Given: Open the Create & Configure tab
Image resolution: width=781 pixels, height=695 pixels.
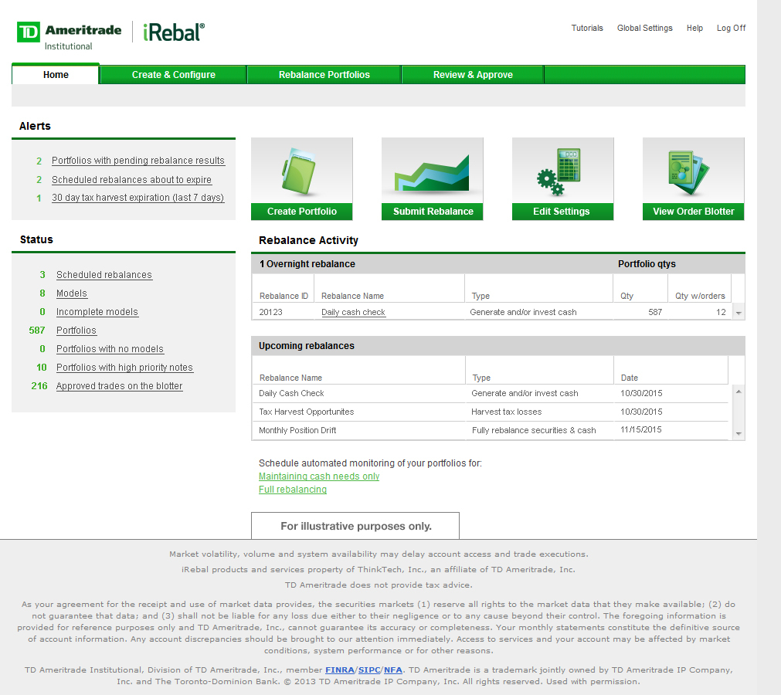Looking at the screenshot, I should tap(173, 75).
